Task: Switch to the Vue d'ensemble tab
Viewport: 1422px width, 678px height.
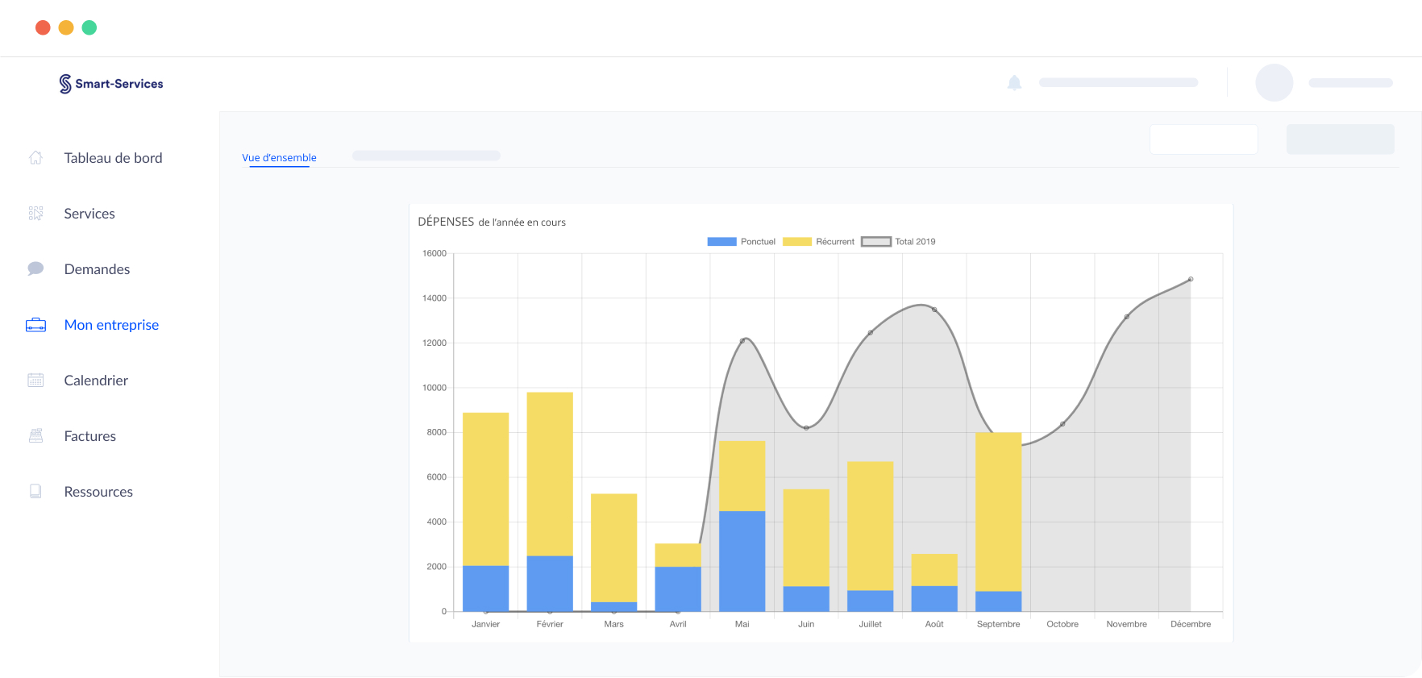Action: (279, 158)
